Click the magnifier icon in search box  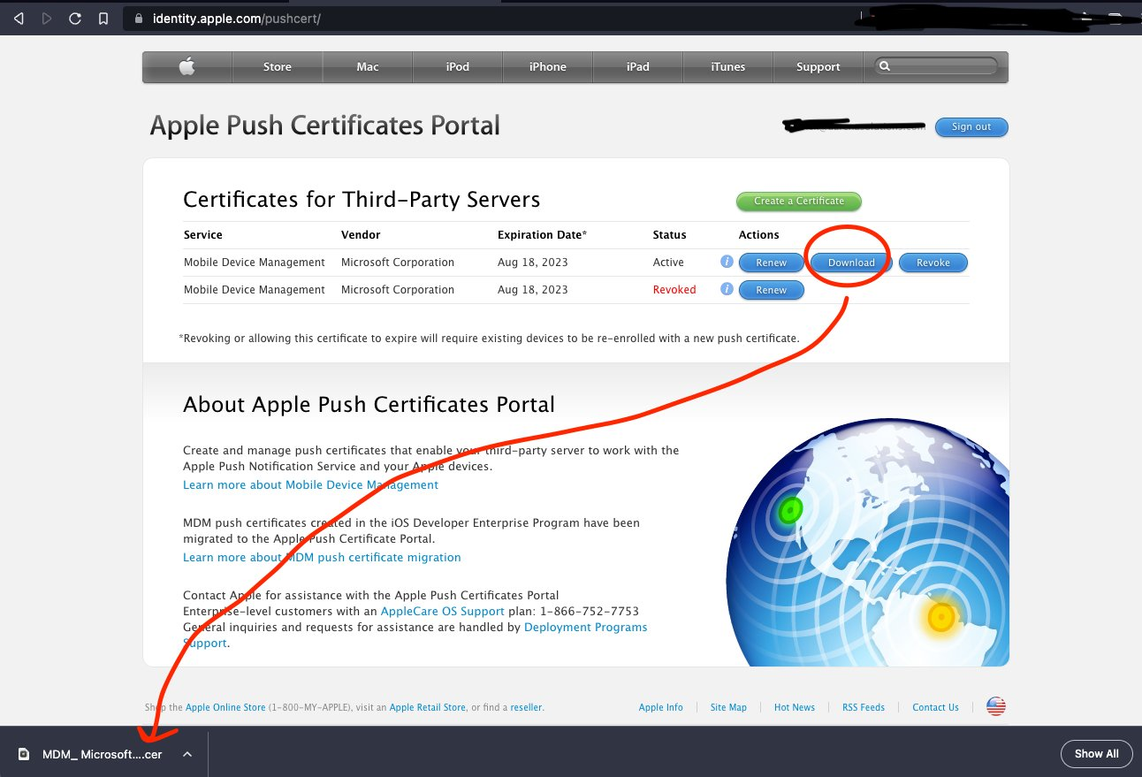coord(885,66)
